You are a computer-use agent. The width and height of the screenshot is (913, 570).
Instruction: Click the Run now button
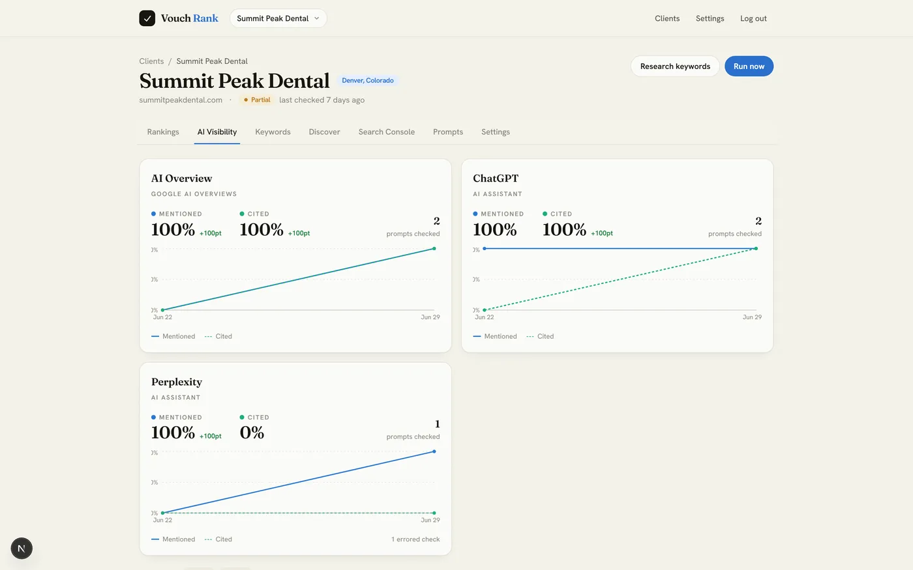point(749,66)
